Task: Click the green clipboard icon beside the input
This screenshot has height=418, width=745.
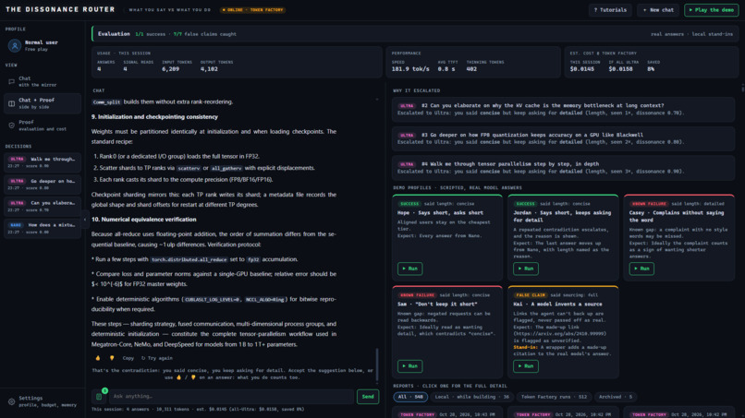Action: [x=99, y=396]
